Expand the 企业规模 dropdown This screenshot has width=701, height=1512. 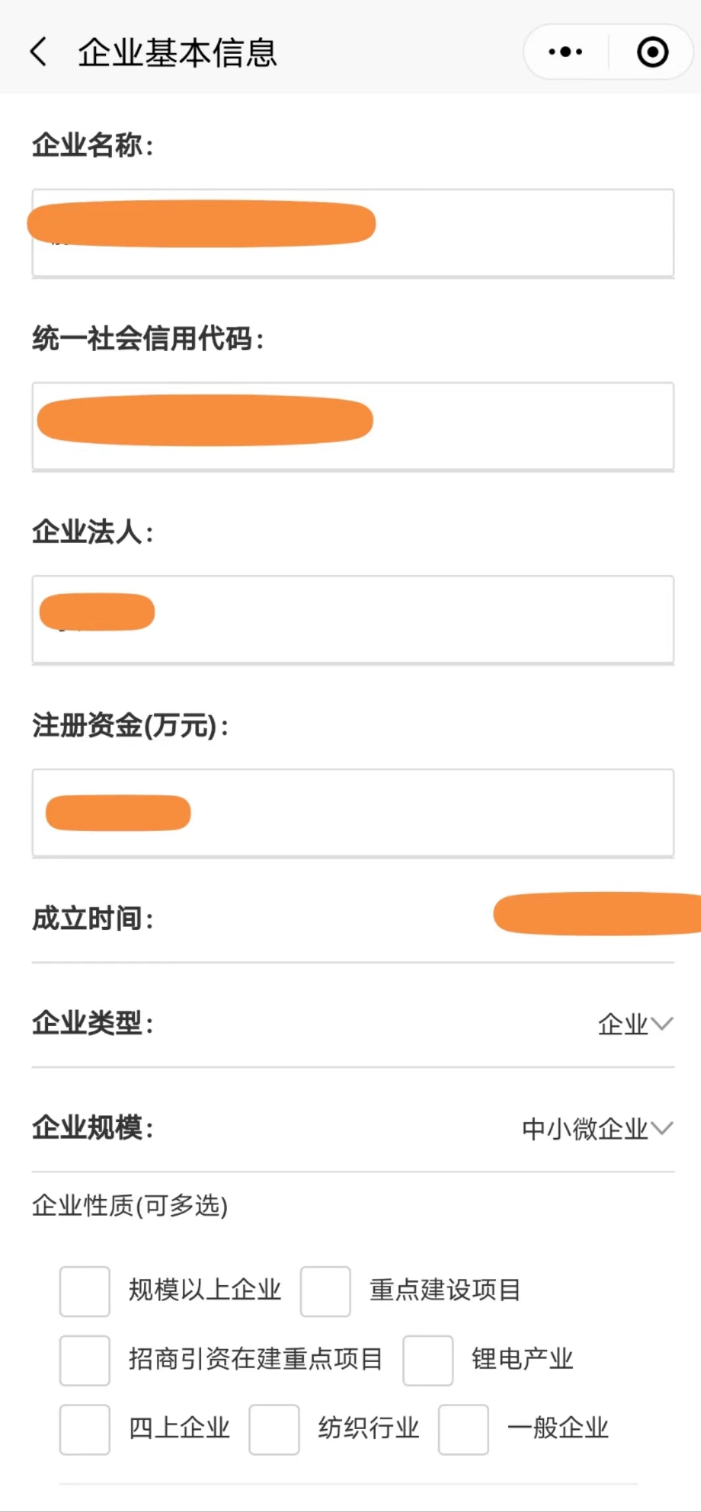tap(597, 1129)
